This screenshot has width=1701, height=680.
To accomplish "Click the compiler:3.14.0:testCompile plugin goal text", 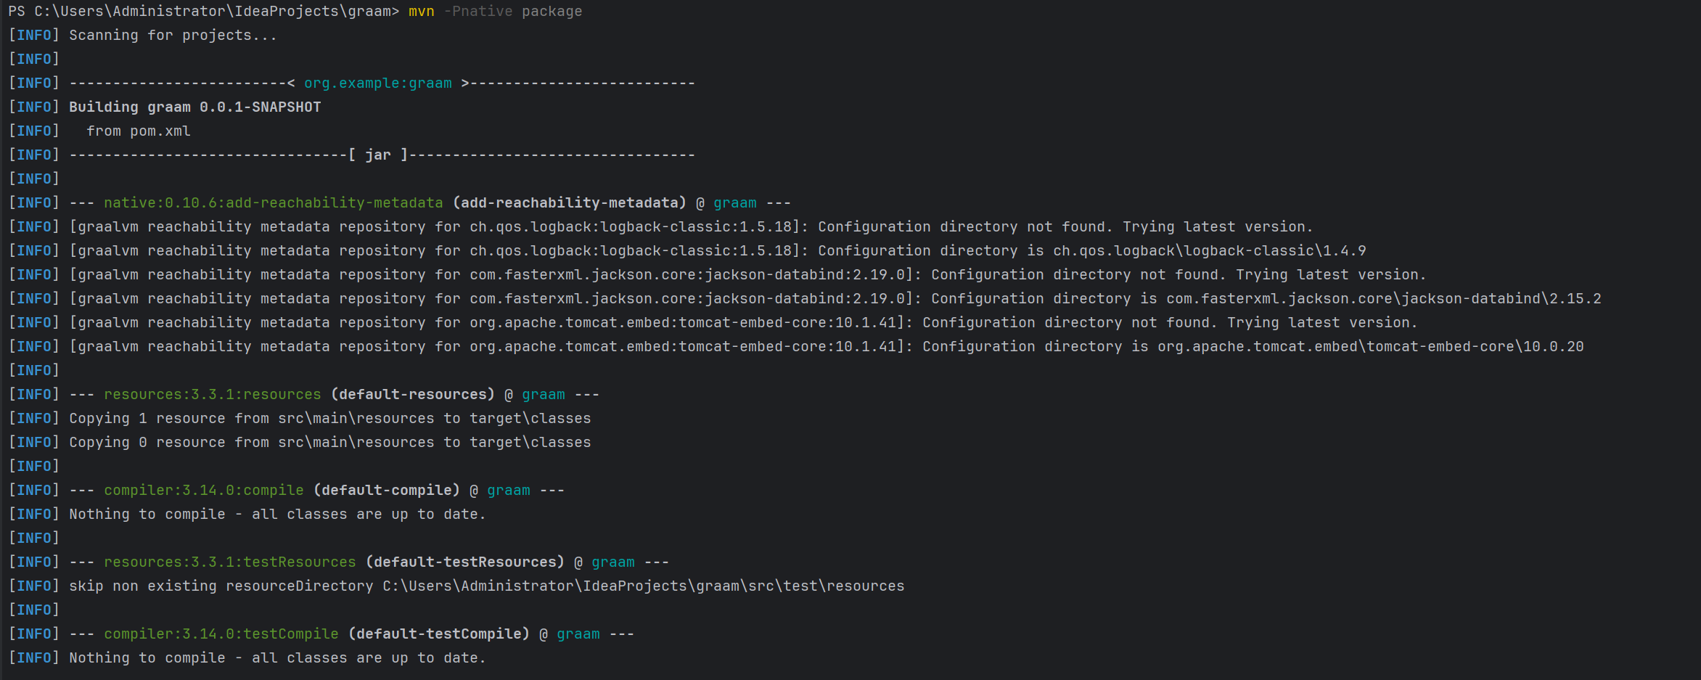I will 221,634.
